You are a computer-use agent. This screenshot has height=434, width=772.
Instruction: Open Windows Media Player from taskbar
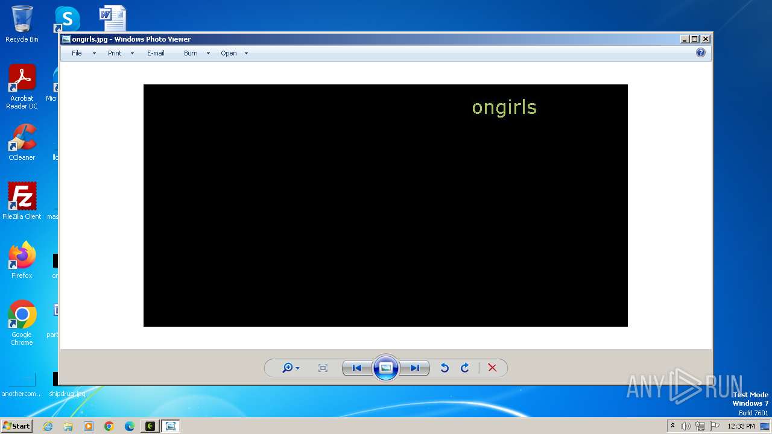(x=89, y=426)
